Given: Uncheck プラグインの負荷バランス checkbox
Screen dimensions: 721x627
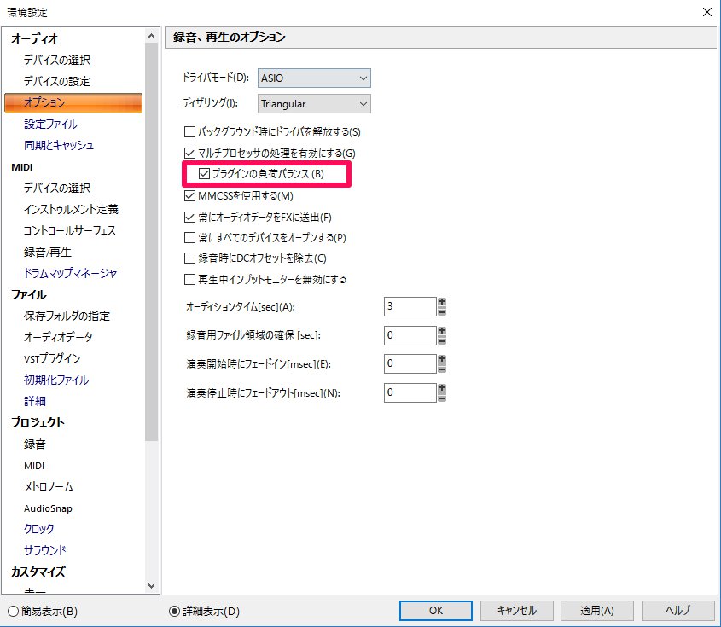Looking at the screenshot, I should (x=204, y=174).
